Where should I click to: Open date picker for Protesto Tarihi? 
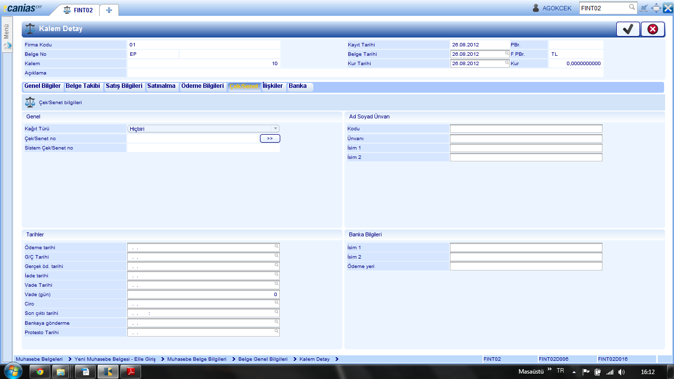[x=277, y=330]
